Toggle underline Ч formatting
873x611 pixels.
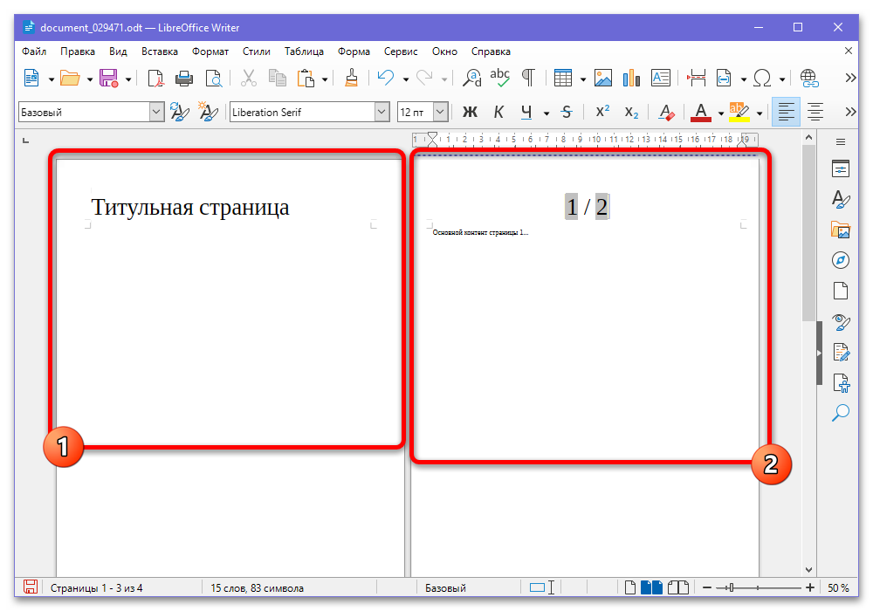point(526,113)
